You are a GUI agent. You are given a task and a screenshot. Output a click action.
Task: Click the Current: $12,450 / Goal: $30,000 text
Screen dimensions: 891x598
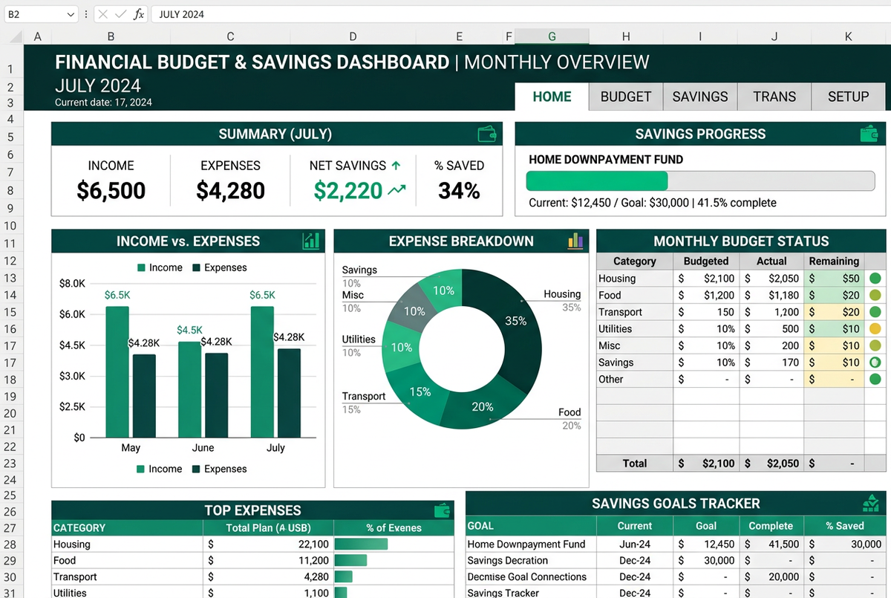click(653, 203)
